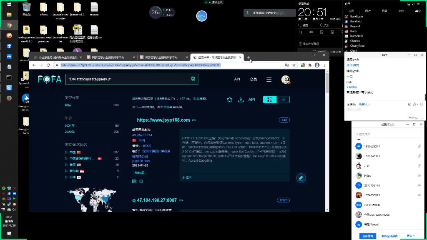This screenshot has height=240, width=427.
Task: Expand the 证书 certificate section
Action: [187, 177]
